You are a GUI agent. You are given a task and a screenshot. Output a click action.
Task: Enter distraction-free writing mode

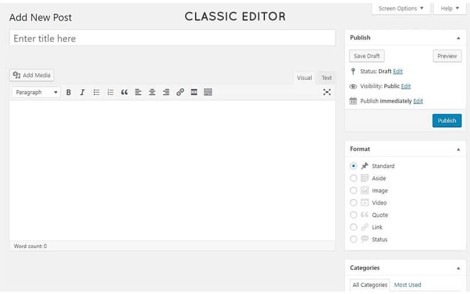(x=327, y=92)
